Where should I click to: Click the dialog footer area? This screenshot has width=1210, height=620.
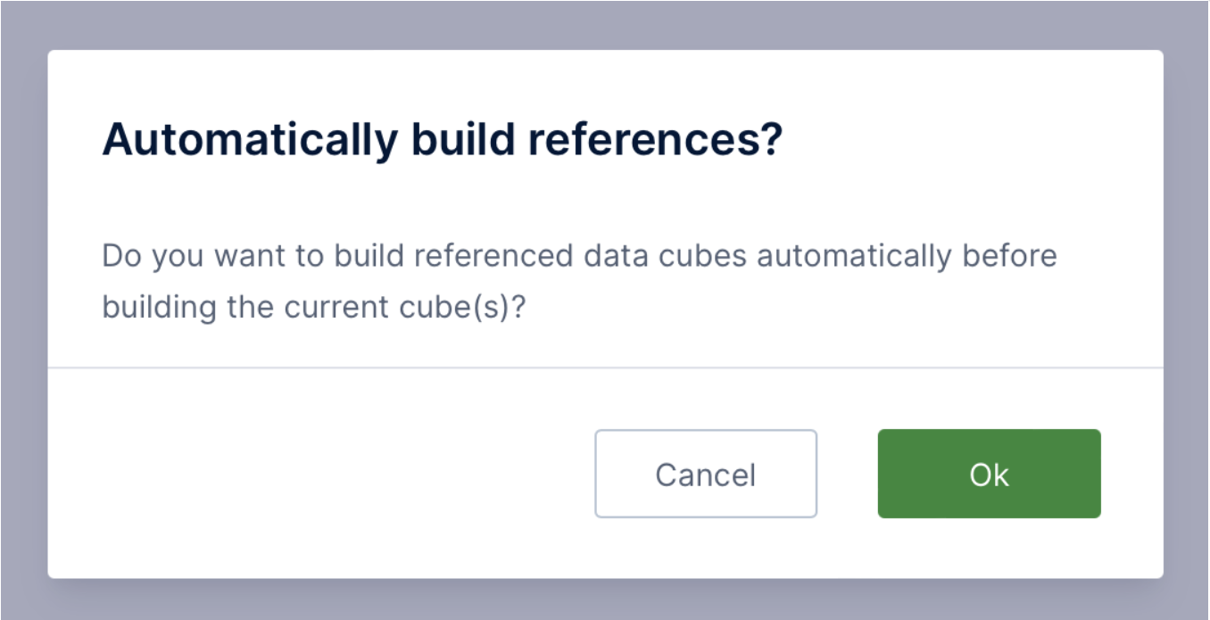tap(268, 473)
